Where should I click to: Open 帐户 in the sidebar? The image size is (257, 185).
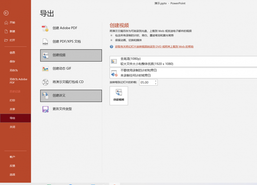point(15,157)
